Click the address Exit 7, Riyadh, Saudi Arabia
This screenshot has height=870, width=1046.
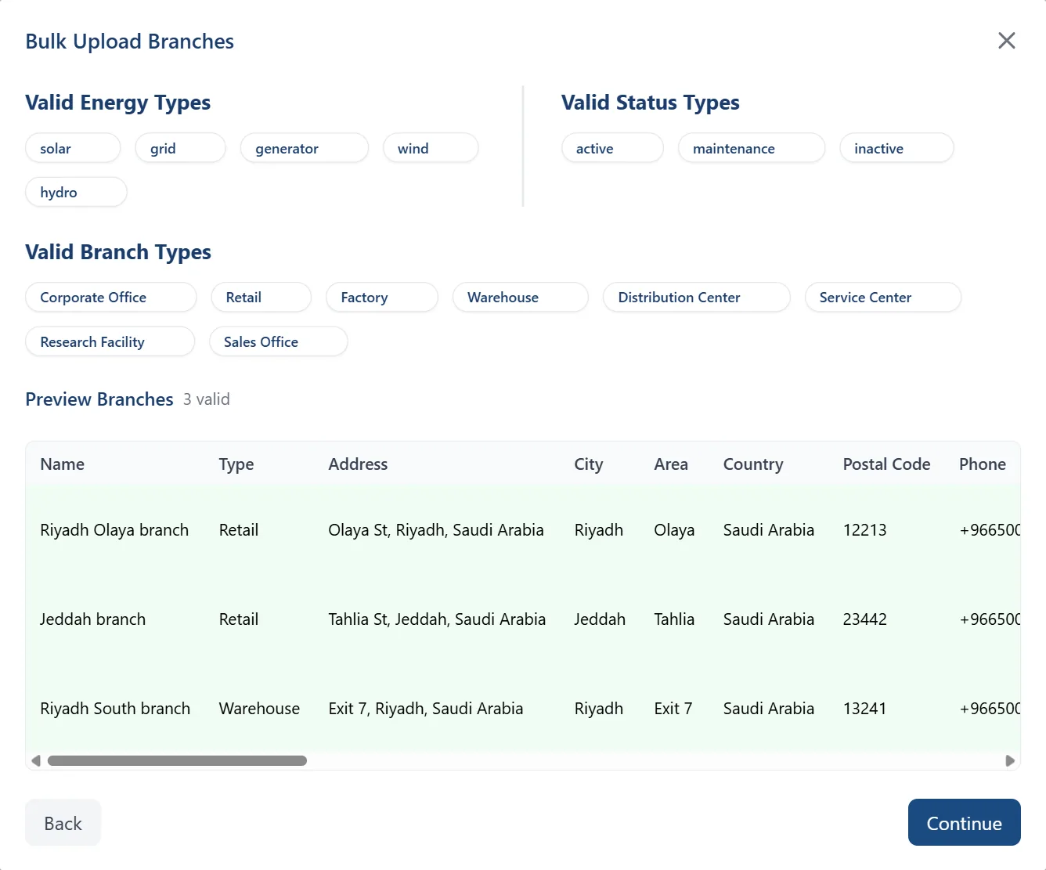tap(425, 708)
